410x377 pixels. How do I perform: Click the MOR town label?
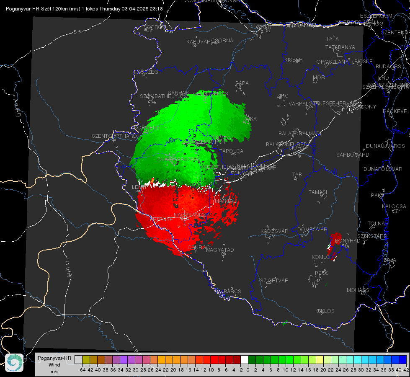pyautogui.click(x=319, y=77)
